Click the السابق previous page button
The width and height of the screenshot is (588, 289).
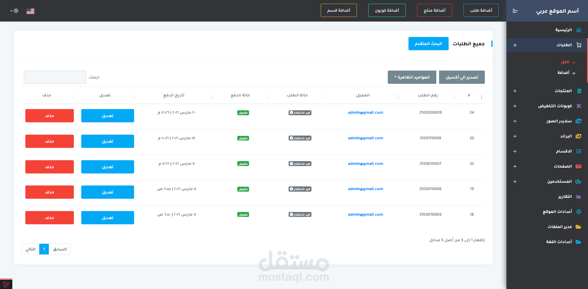pyautogui.click(x=60, y=249)
